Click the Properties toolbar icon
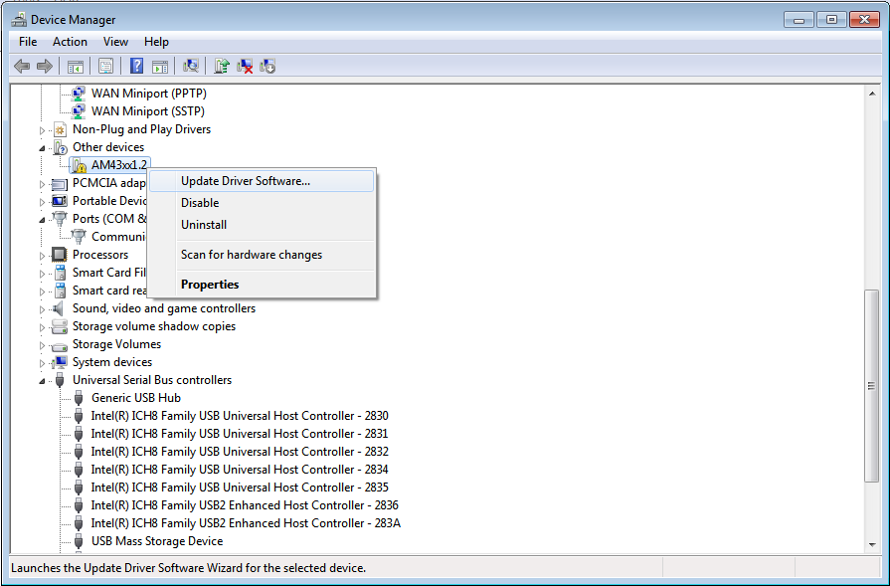 click(104, 66)
